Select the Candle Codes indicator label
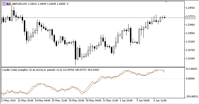Image resolution: width=199 pixels, height=104 pixels. 32,70
